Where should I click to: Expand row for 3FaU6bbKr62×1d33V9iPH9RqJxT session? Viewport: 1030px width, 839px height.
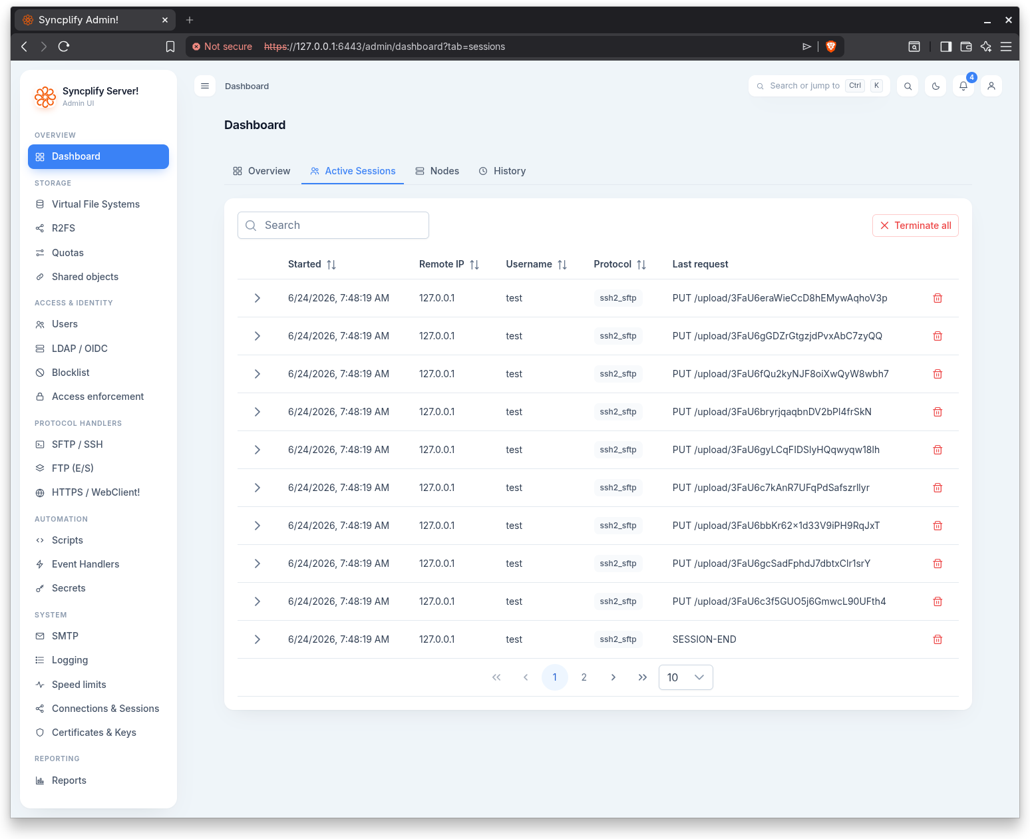(x=257, y=526)
